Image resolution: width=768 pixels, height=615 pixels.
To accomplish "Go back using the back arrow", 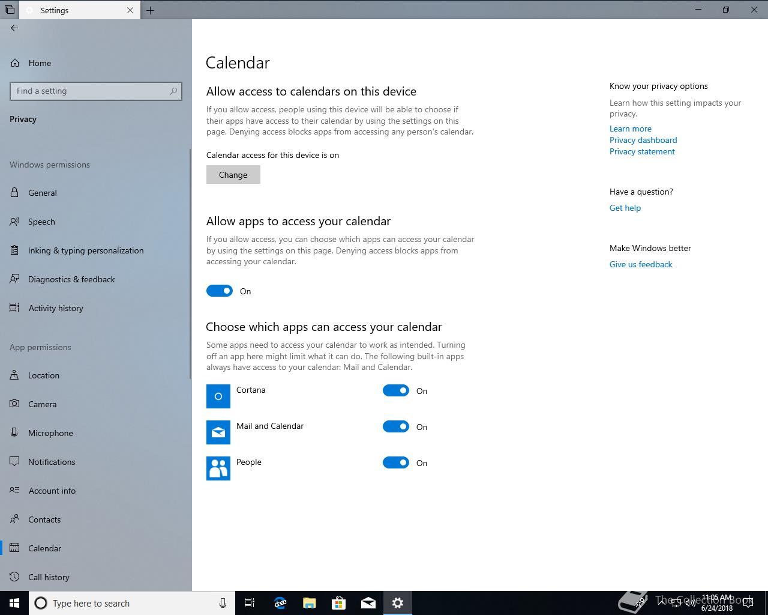I will click(14, 28).
